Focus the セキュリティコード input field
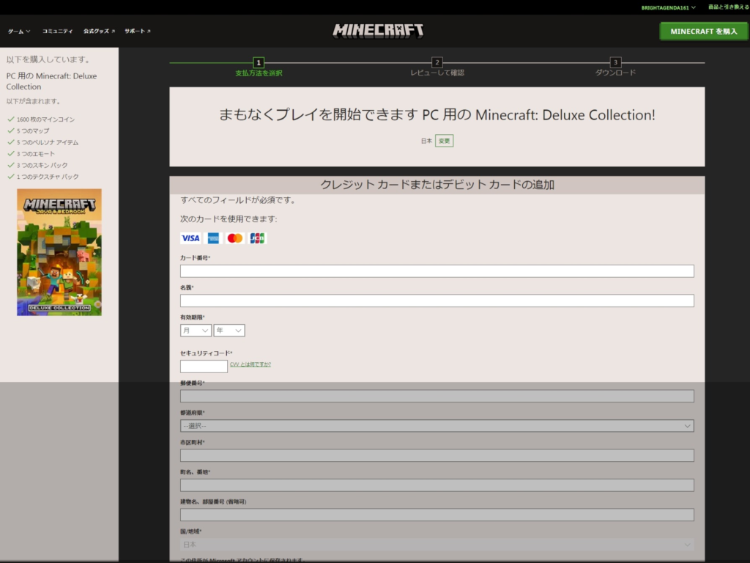Viewport: 750px width, 563px height. pos(204,367)
